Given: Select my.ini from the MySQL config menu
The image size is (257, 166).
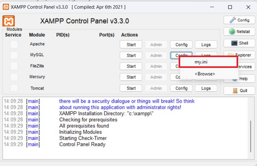Looking at the screenshot, I should pyautogui.click(x=209, y=62).
